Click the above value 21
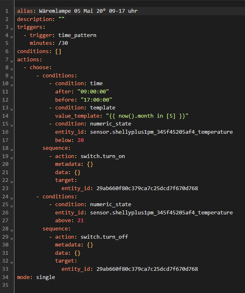245x293 pixels. (80, 221)
